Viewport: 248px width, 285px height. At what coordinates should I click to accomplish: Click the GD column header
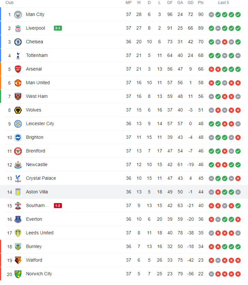coord(190,2)
